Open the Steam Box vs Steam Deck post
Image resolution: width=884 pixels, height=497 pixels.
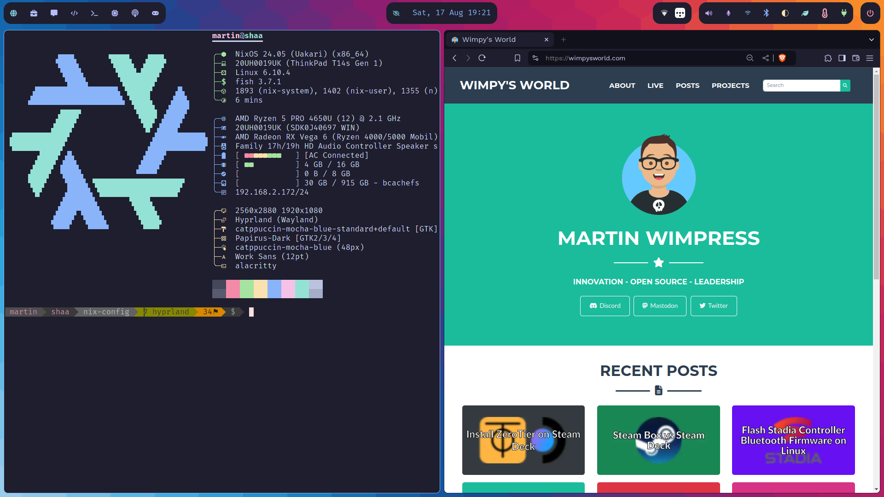tap(658, 440)
